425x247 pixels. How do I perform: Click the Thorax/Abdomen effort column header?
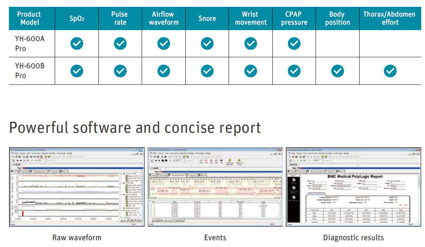pyautogui.click(x=389, y=18)
